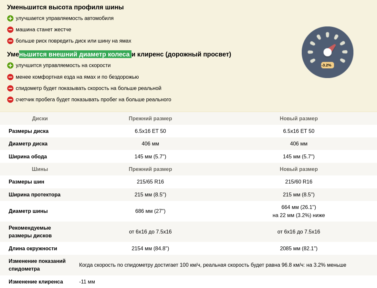The width and height of the screenshot is (377, 288).
Task: Click the heading 'Уменьшится высота профиля шины'
Action: 65,7
